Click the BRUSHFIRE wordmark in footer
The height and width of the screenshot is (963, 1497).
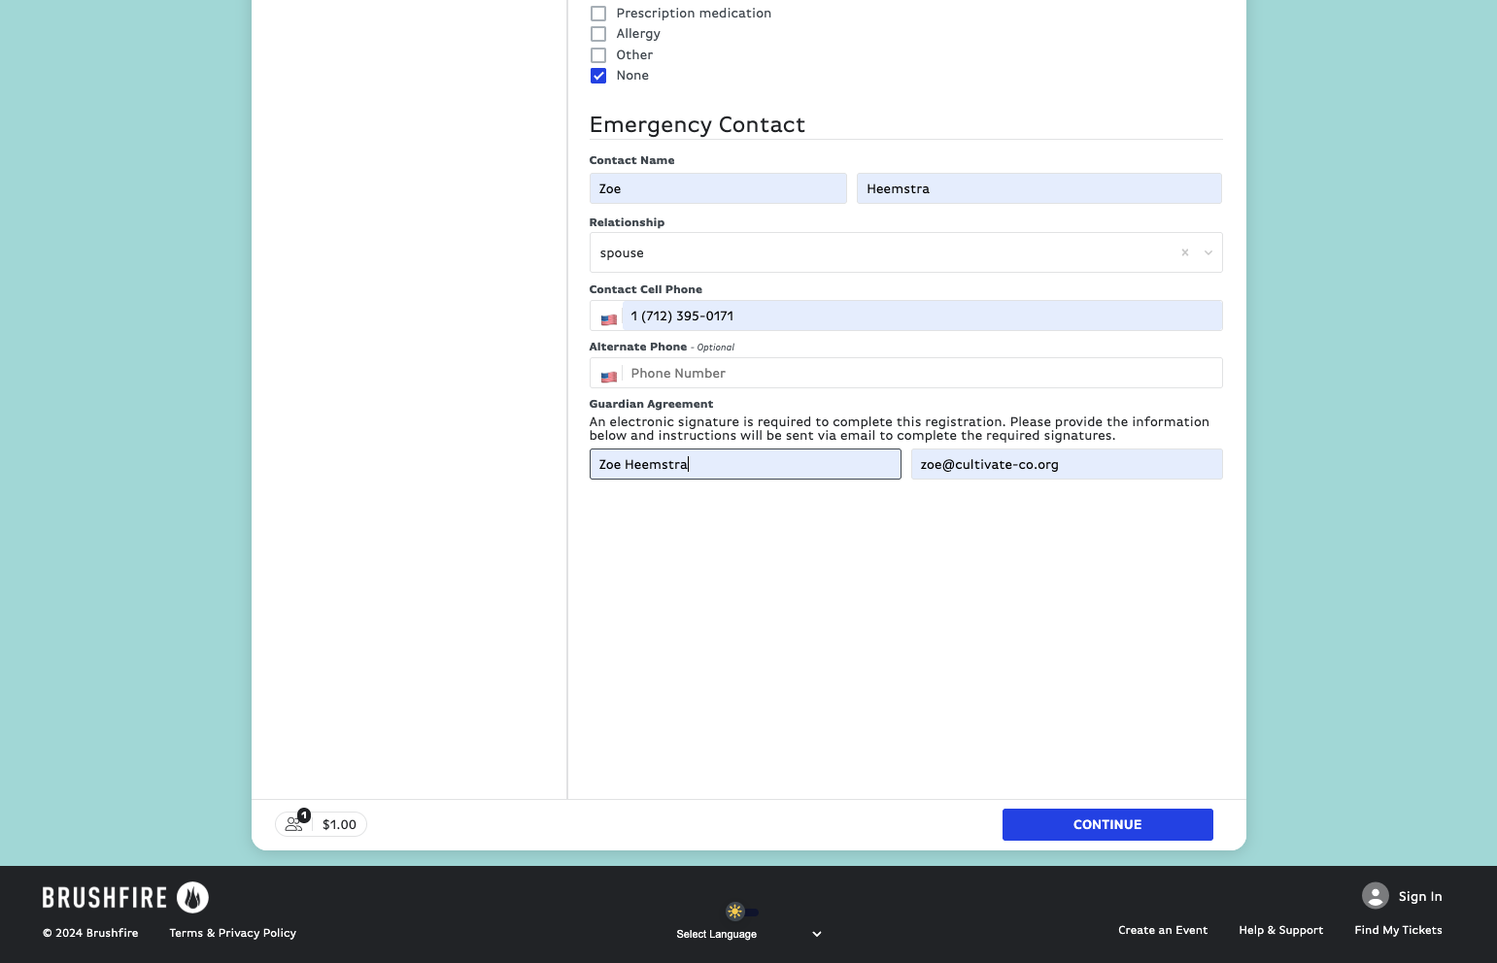[105, 898]
